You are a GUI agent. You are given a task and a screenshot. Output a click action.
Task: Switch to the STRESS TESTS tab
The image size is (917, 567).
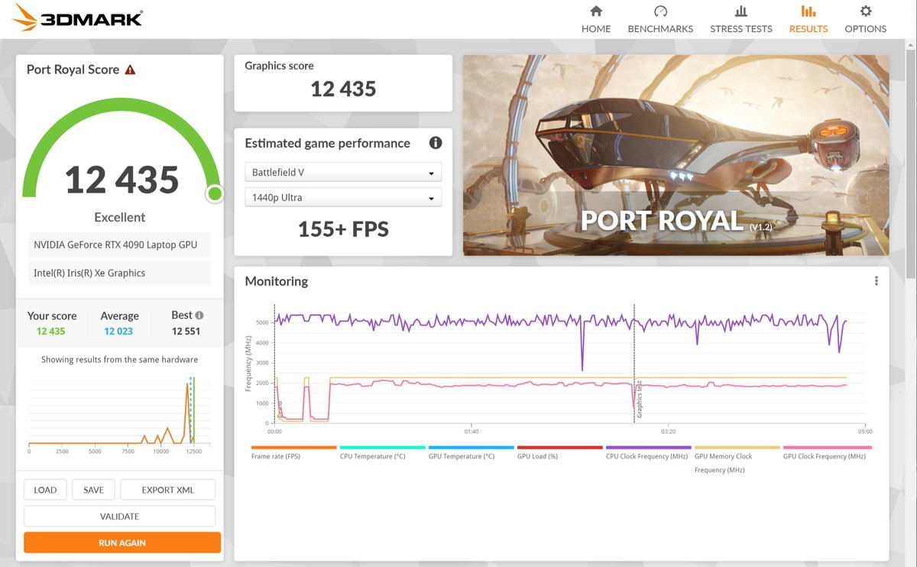(741, 29)
